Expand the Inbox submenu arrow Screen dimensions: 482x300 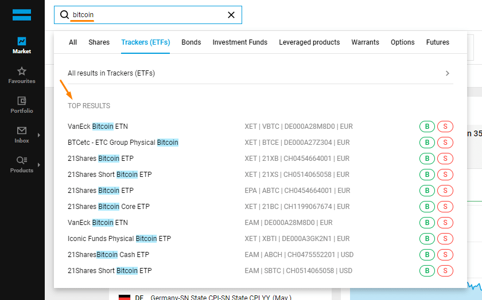(39, 135)
